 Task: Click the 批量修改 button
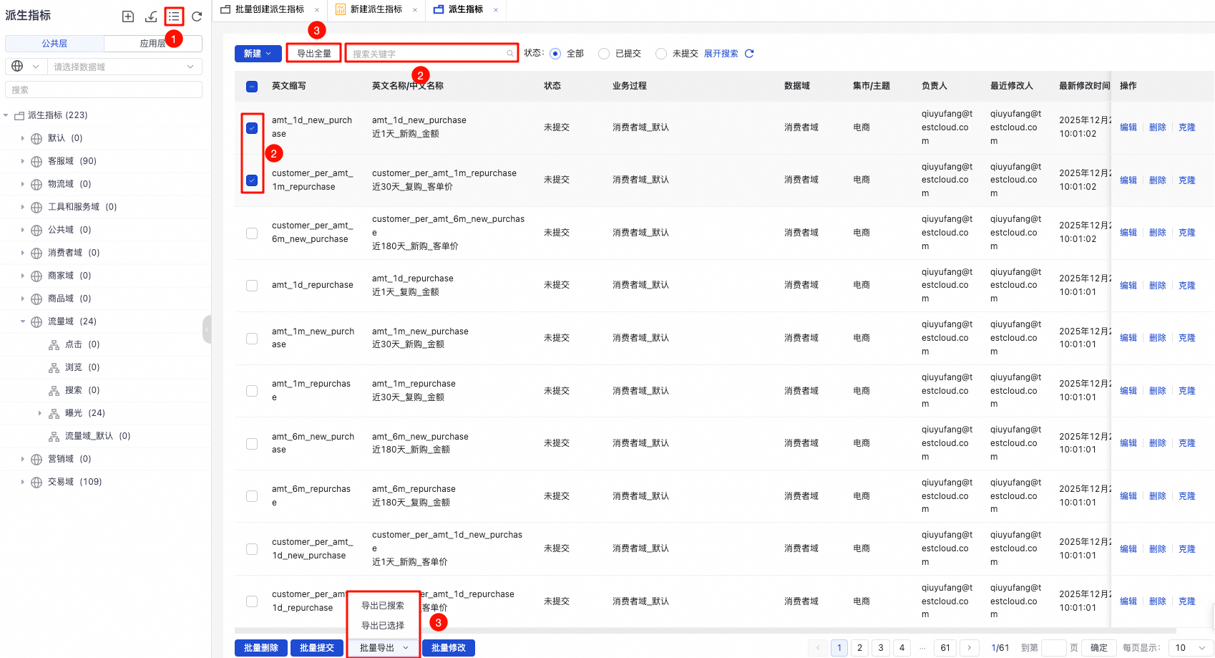click(x=449, y=648)
